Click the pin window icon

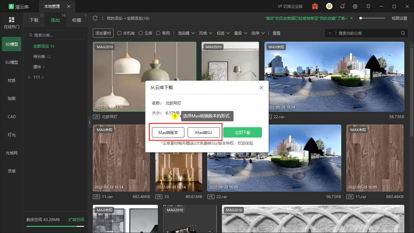point(368,6)
